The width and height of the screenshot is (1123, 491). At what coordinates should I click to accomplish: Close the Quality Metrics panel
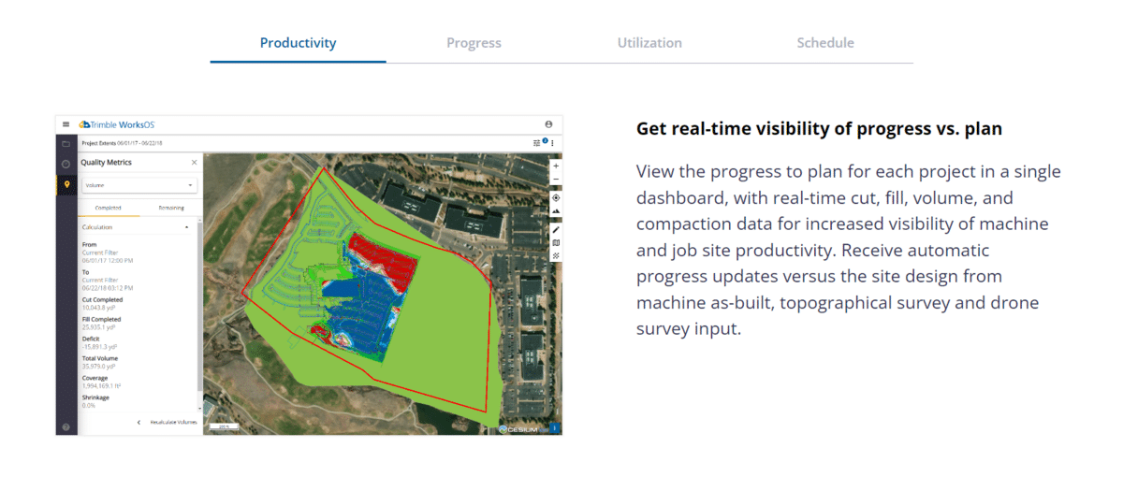pyautogui.click(x=194, y=163)
